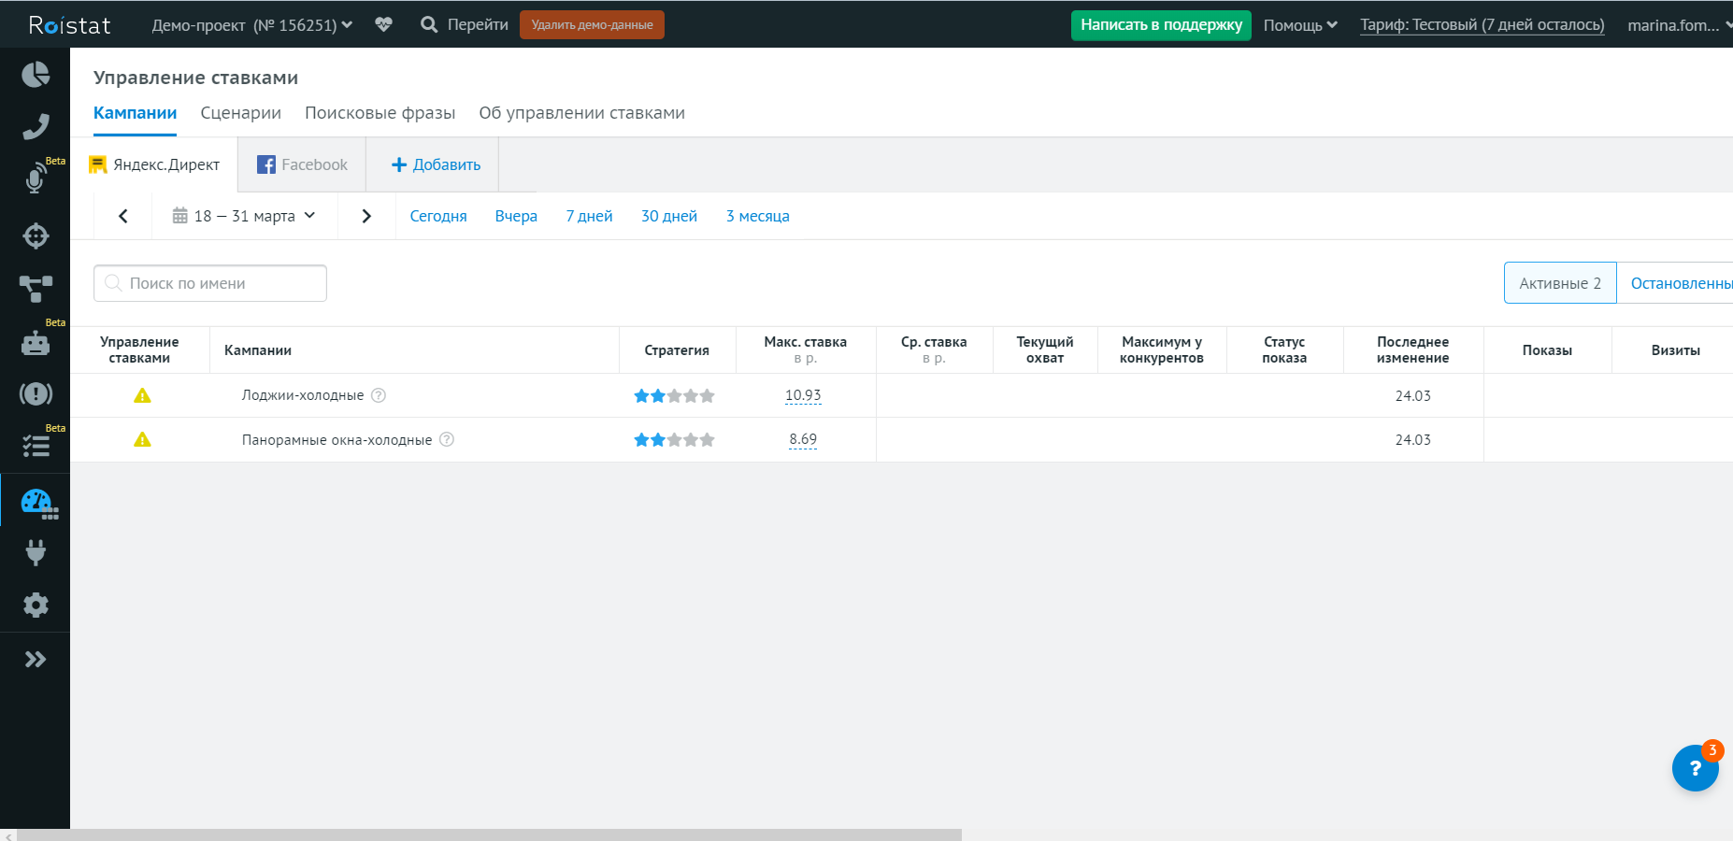Expand the Помощь dropdown menu

[1299, 25]
